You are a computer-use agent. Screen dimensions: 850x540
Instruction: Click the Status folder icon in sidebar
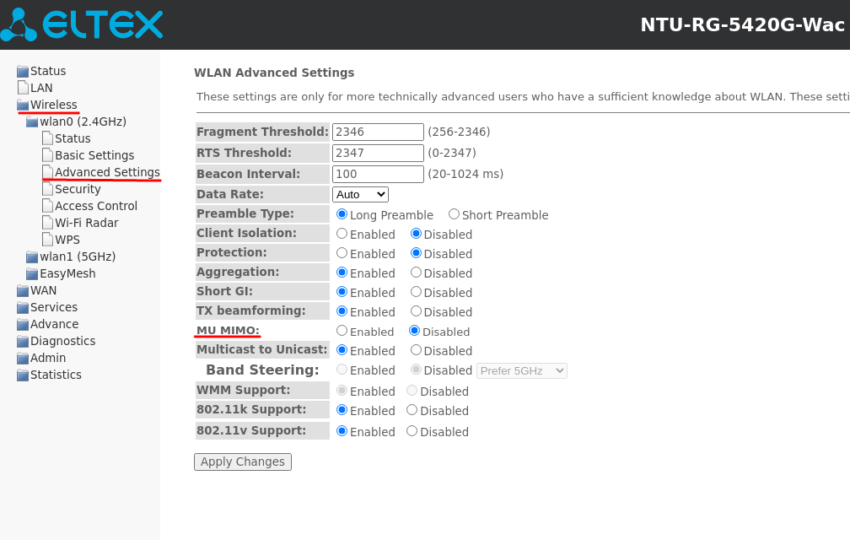pyautogui.click(x=23, y=72)
